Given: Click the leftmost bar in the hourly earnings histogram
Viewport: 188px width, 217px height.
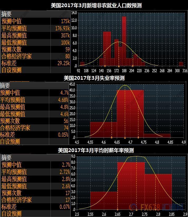Looking at the screenshot, I should (x=104, y=201).
